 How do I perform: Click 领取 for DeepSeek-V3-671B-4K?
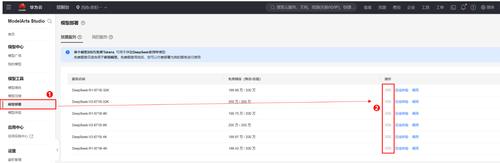pyautogui.click(x=388, y=137)
